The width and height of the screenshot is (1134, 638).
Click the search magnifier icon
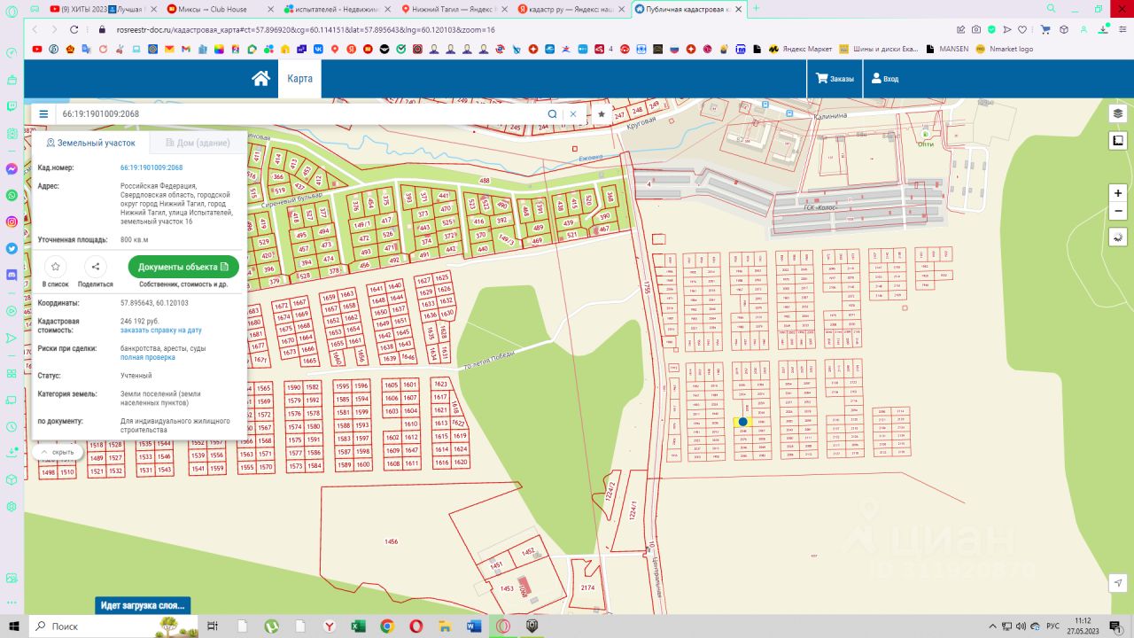(552, 114)
